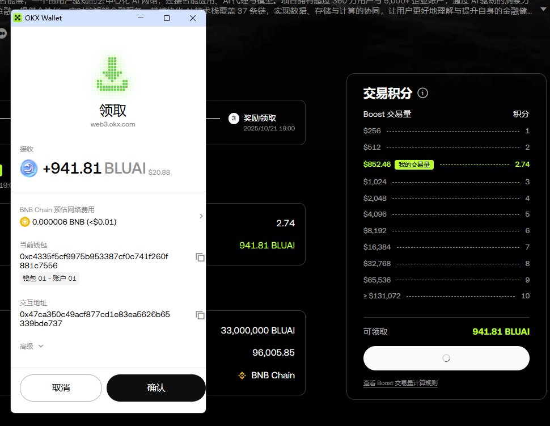Click the BLUAI token icon

pos(29,168)
